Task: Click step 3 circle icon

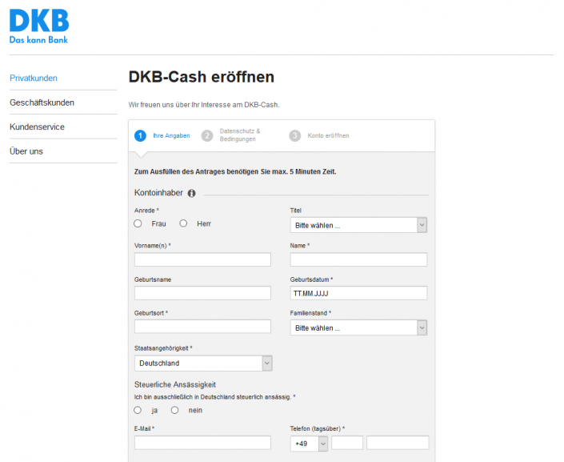Action: coord(295,136)
